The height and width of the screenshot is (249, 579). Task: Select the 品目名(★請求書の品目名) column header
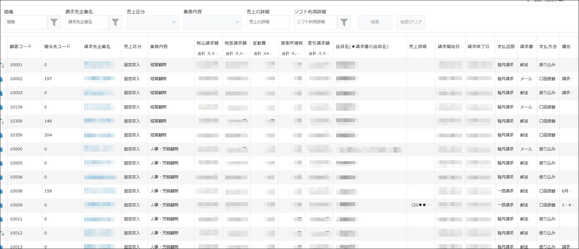pyautogui.click(x=362, y=46)
